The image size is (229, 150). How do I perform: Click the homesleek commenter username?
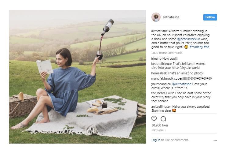point(160,73)
